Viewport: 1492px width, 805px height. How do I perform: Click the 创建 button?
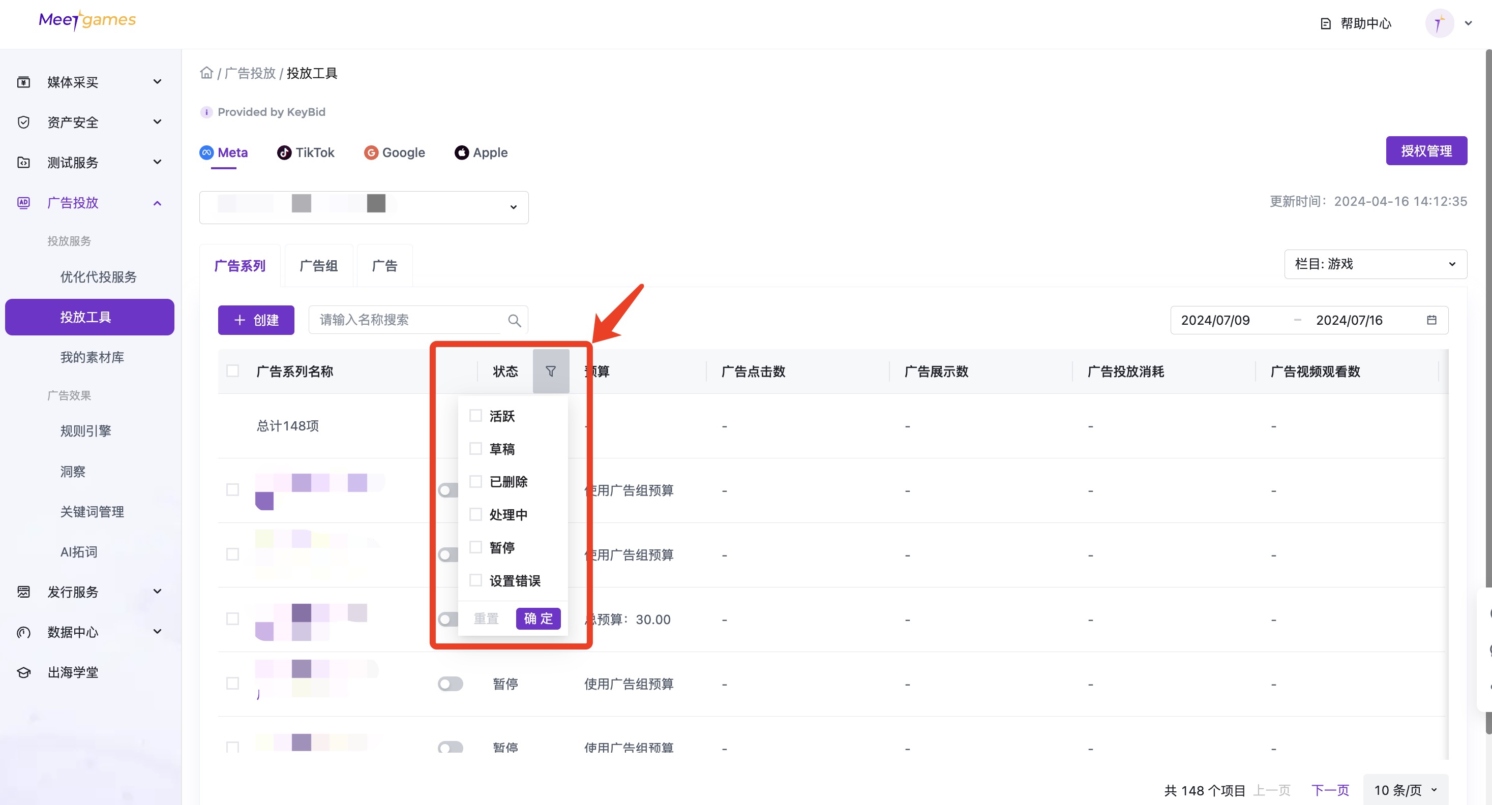256,320
